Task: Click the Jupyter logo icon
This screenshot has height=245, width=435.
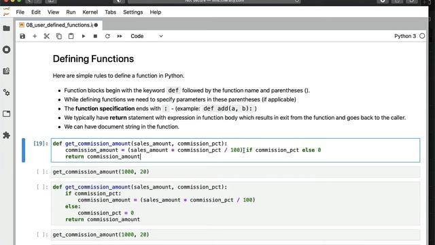Action: (x=6, y=12)
